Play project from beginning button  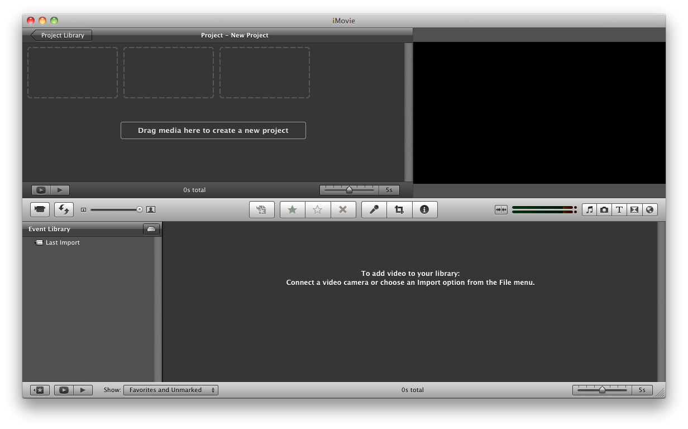click(x=60, y=190)
